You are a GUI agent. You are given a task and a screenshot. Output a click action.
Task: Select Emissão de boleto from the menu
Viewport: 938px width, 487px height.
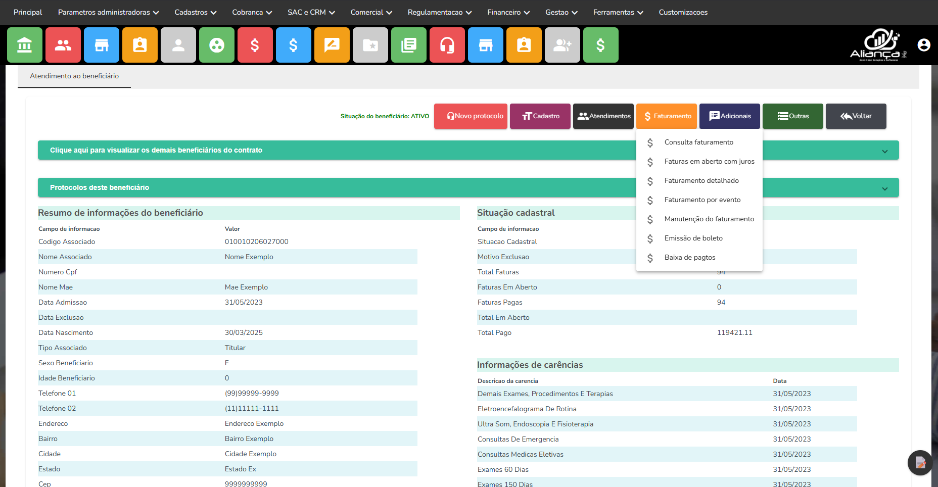[693, 238]
